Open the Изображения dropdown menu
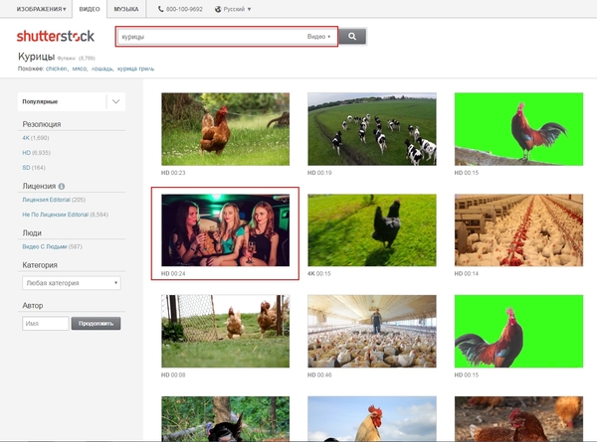 tap(41, 9)
